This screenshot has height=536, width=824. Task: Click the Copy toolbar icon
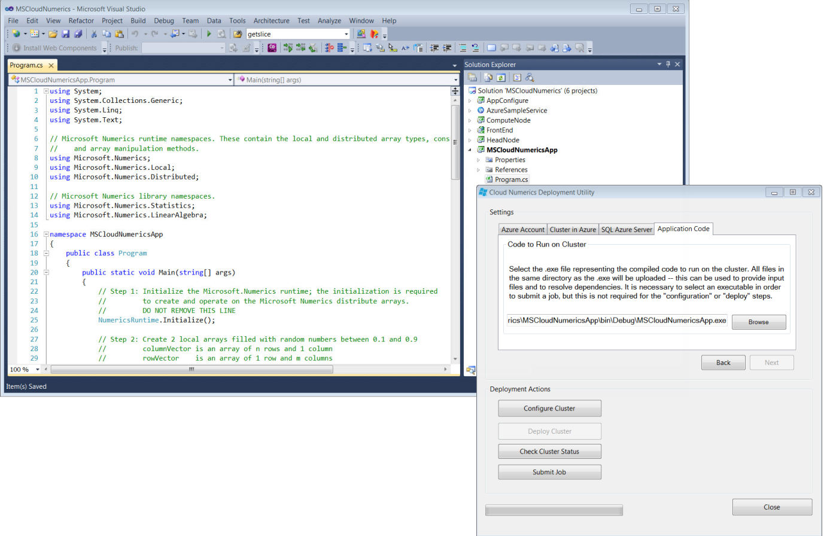(107, 34)
